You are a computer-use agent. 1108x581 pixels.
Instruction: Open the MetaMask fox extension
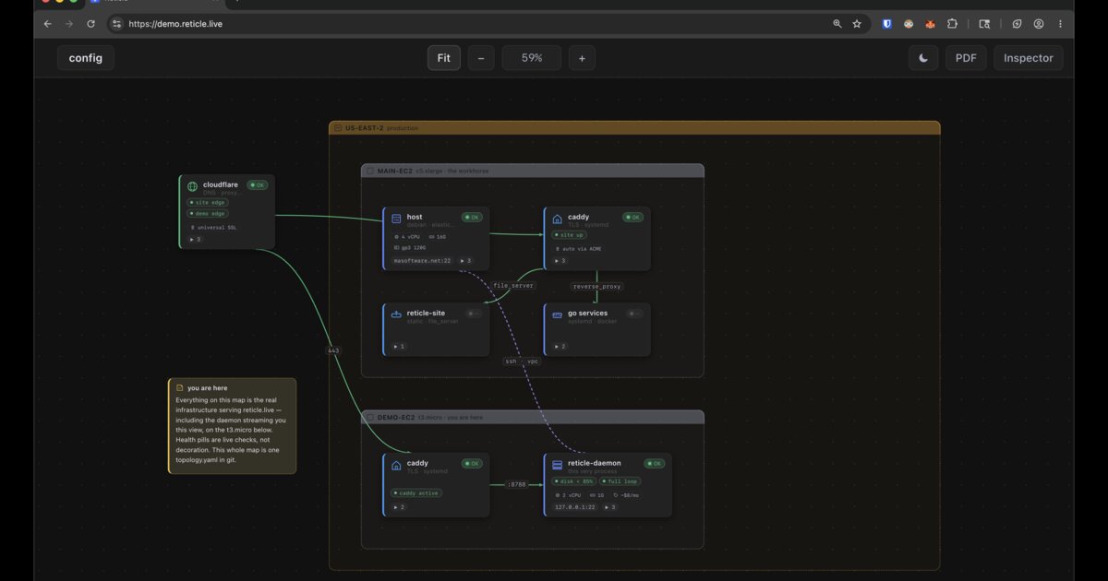tap(931, 24)
